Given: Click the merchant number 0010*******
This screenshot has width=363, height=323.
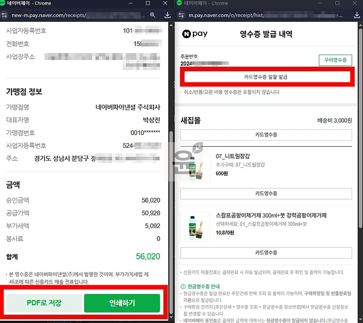Looking at the screenshot, I should click(x=145, y=133).
